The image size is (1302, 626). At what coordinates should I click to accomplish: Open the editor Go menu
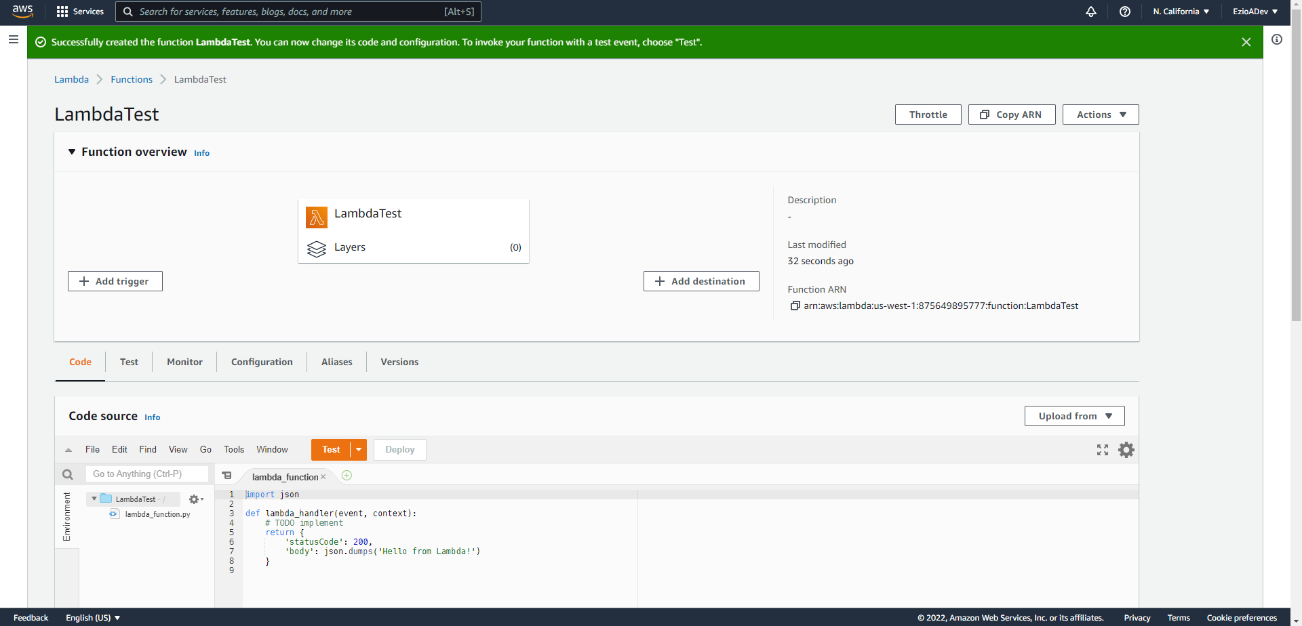pos(205,450)
